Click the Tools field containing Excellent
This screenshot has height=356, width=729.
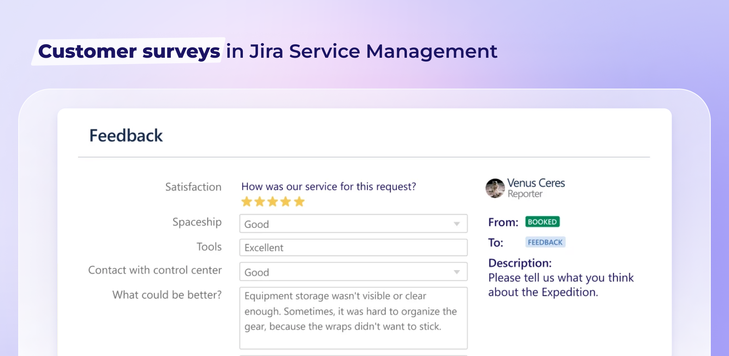tap(353, 248)
